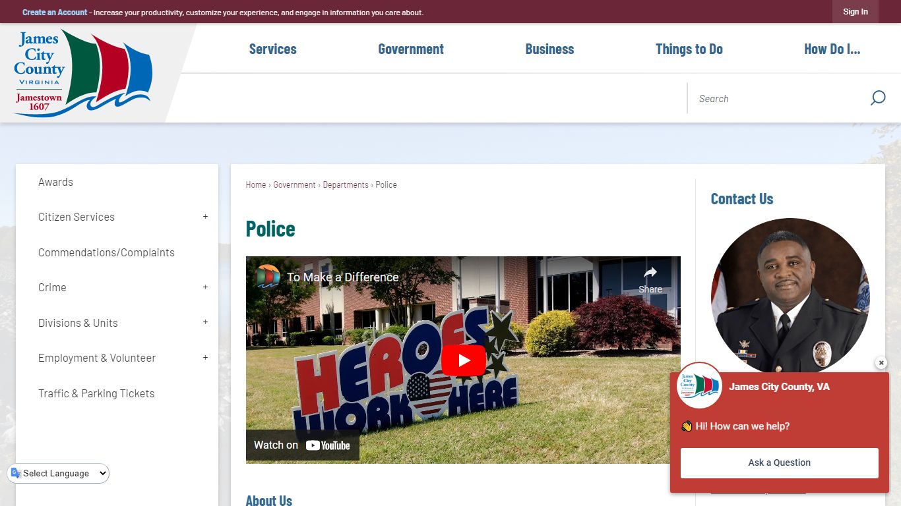Click the Share arrow on video
The height and width of the screenshot is (506, 901).
[650, 279]
